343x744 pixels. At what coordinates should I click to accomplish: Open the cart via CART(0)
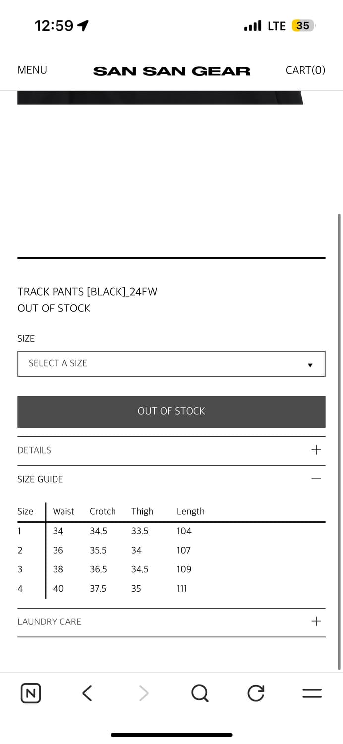click(305, 70)
